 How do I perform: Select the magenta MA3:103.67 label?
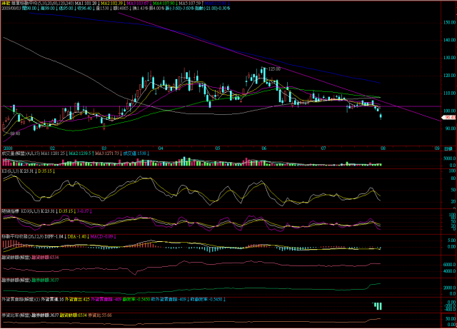[x=138, y=3]
